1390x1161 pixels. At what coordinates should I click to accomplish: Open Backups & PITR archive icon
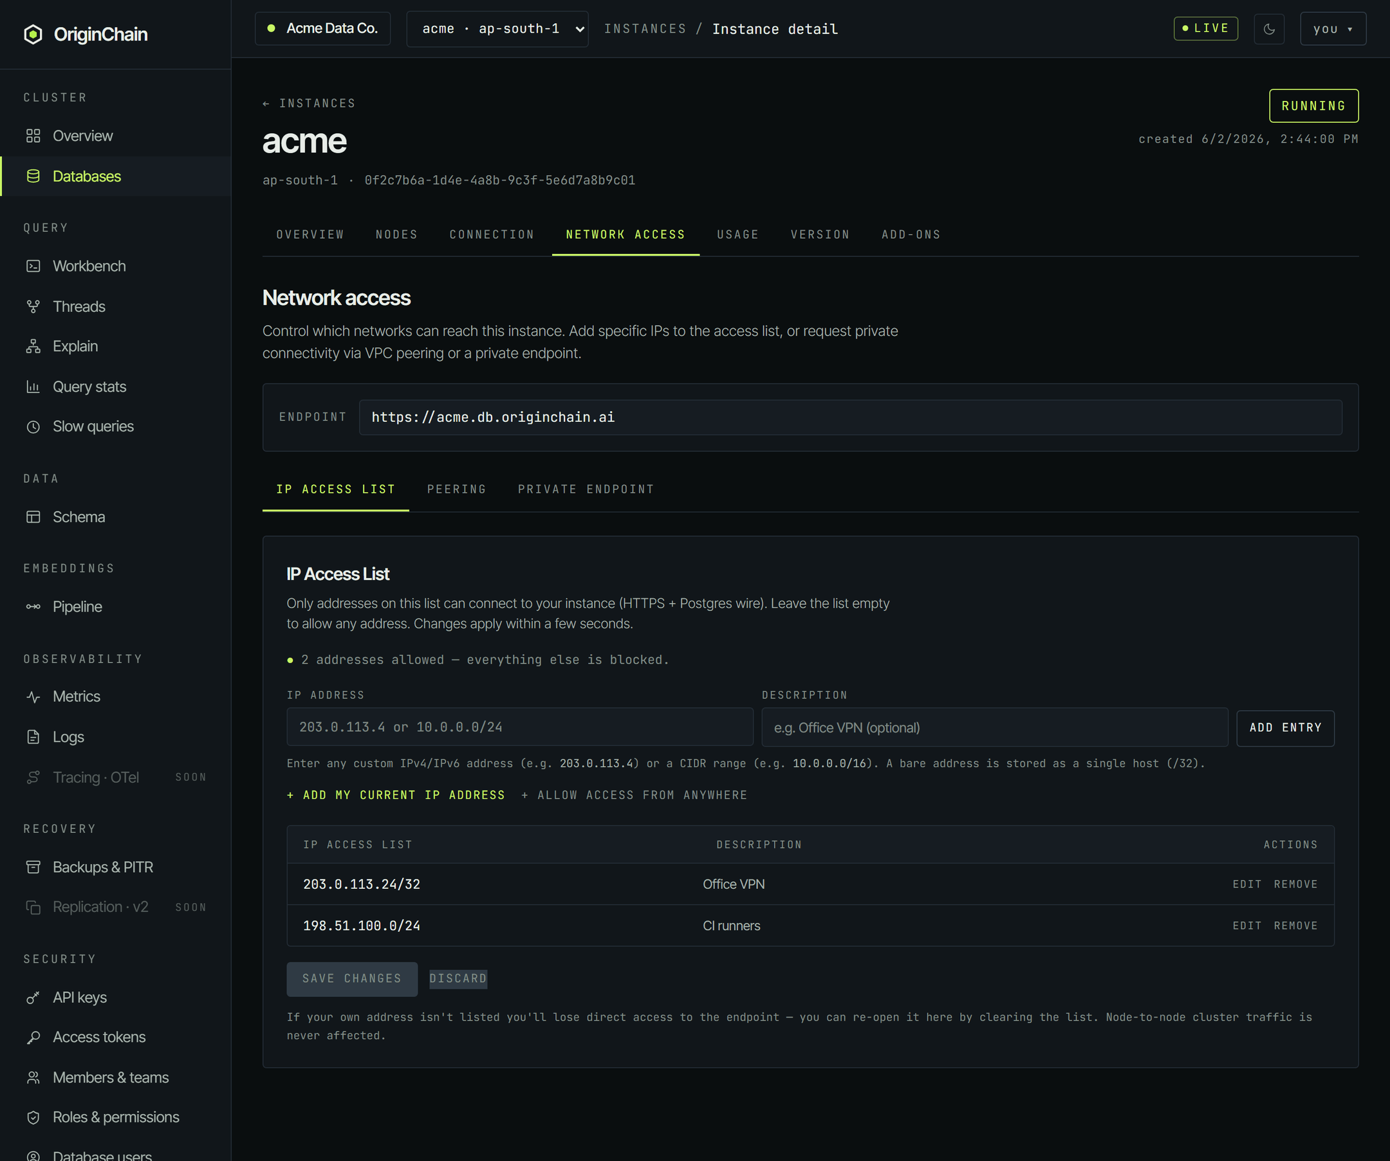pyautogui.click(x=33, y=867)
